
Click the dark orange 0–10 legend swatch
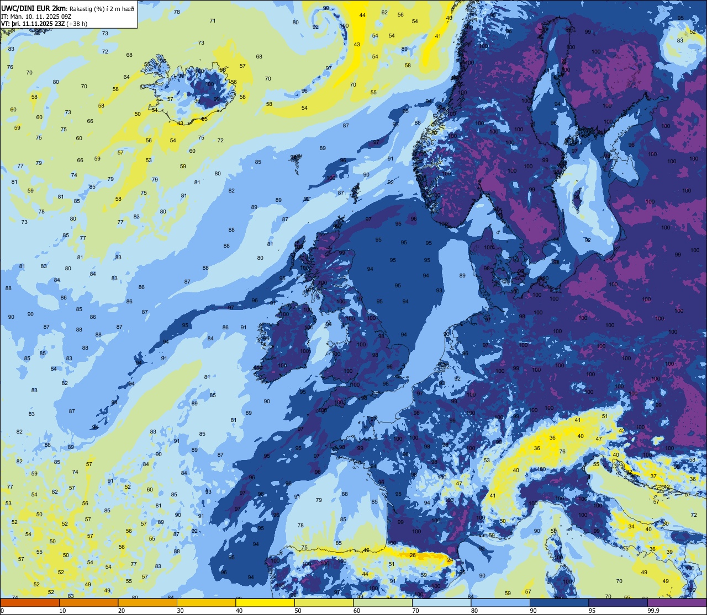(30, 603)
